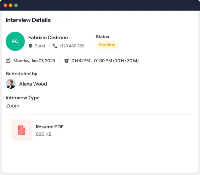This screenshot has width=200, height=175.
Task: Click the scheduler name Alexa Wood
Action: [33, 84]
